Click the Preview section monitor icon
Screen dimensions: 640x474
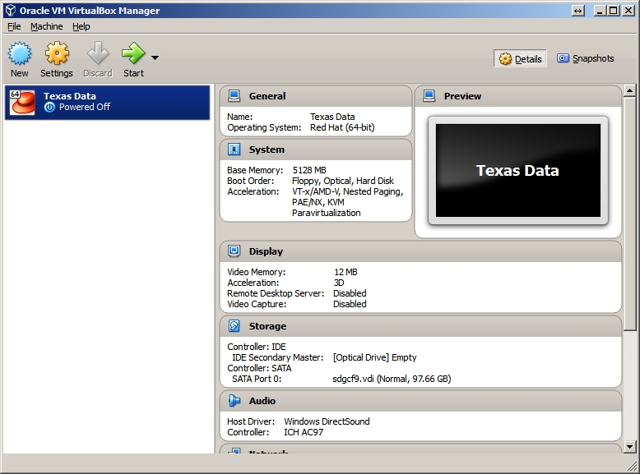[429, 96]
